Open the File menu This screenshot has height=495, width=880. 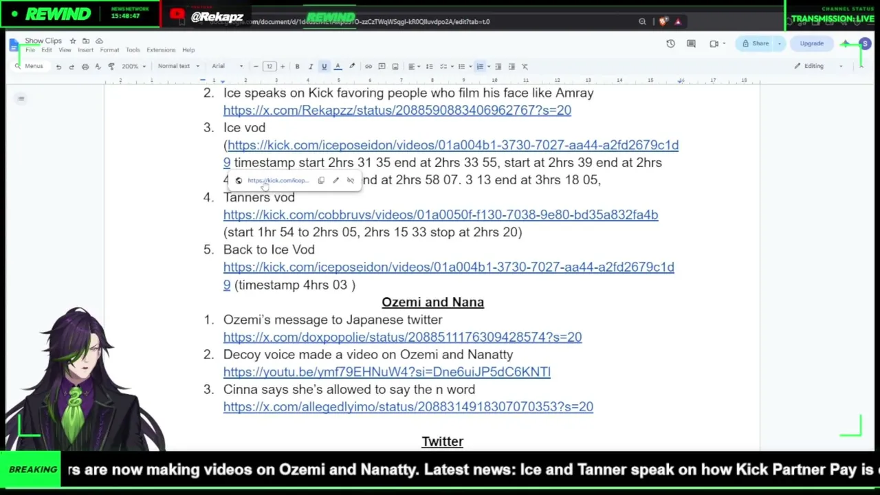click(x=30, y=50)
